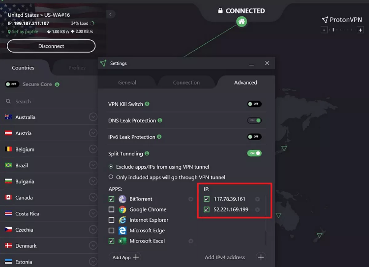The height and width of the screenshot is (267, 369).
Task: Click the VPN Kill Switch info icon
Action: [x=147, y=104]
